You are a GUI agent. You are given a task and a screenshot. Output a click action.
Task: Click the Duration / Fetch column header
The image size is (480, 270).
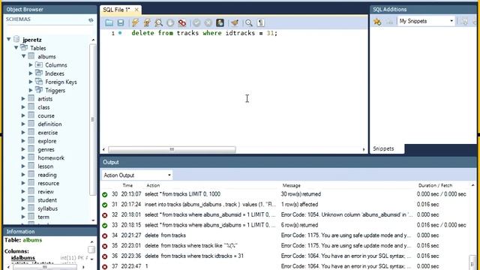pos(435,185)
